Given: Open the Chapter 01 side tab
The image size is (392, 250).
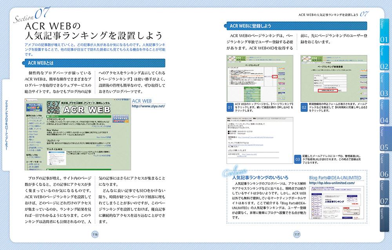Looking at the screenshot, I should pos(384,31).
